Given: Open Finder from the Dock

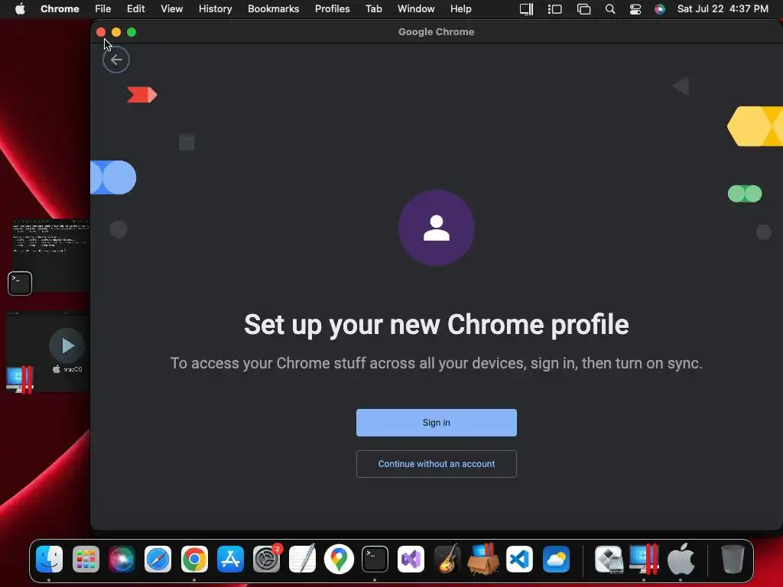Looking at the screenshot, I should [49, 559].
